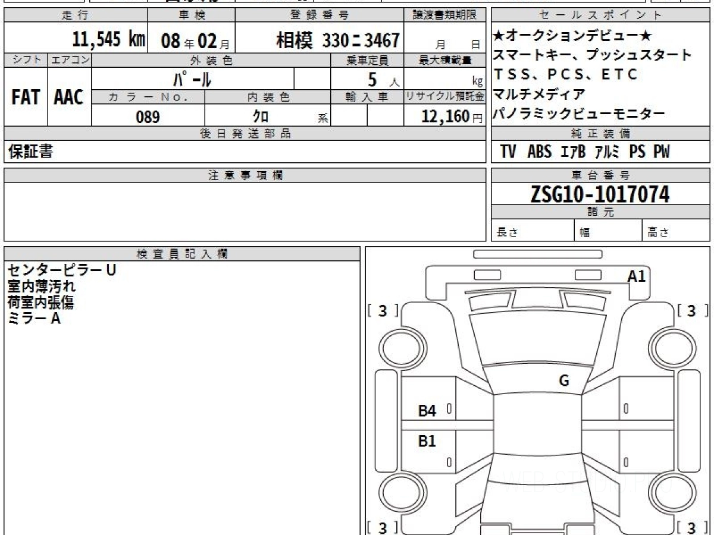
Task: Select the AAC air conditioner value
Action: coord(69,97)
